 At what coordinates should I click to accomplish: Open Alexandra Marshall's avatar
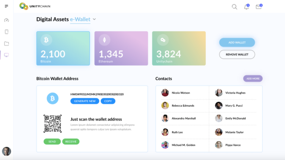pyautogui.click(x=165, y=118)
